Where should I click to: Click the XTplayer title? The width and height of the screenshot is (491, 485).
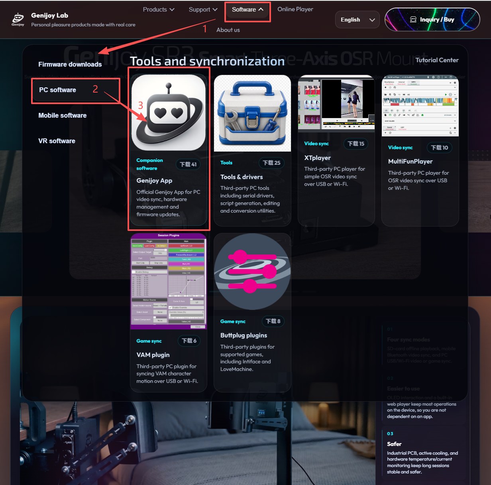(x=317, y=158)
